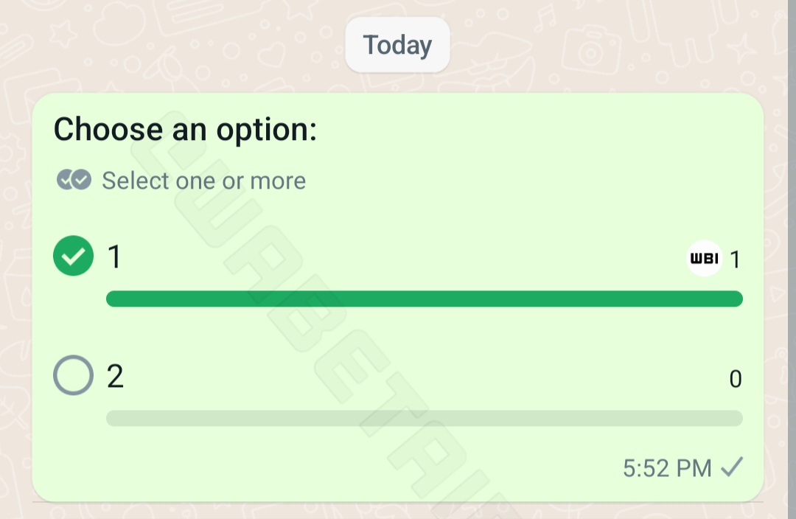Viewport: 796px width, 519px height.
Task: Click the poll title Choose an option
Action: click(x=185, y=130)
